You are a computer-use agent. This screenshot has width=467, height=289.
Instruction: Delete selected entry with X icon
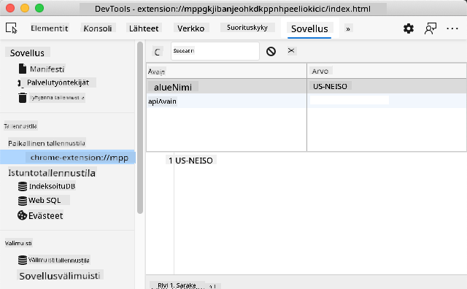[291, 50]
